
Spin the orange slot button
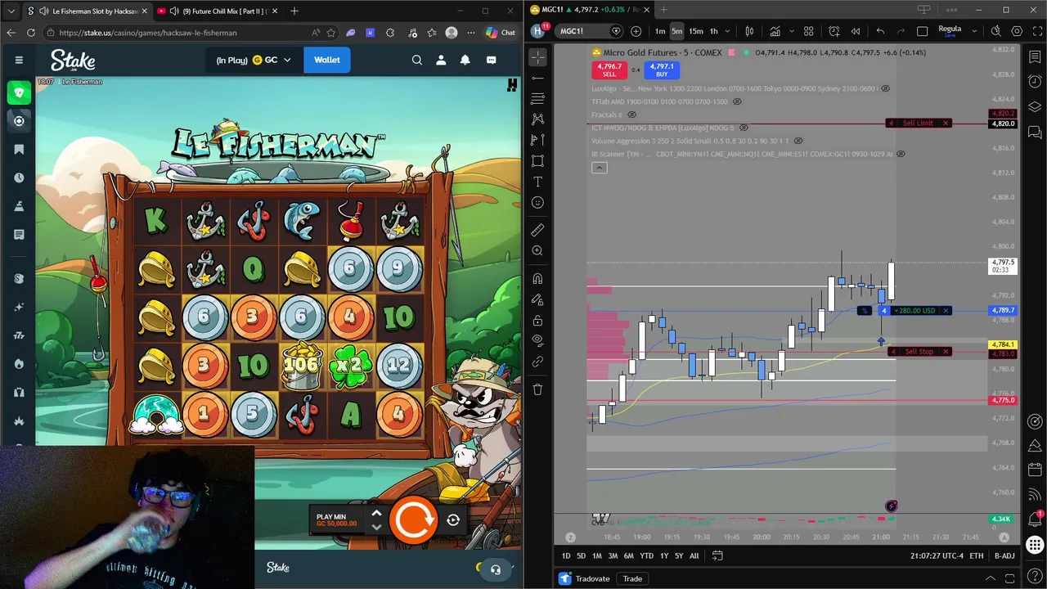coord(413,519)
